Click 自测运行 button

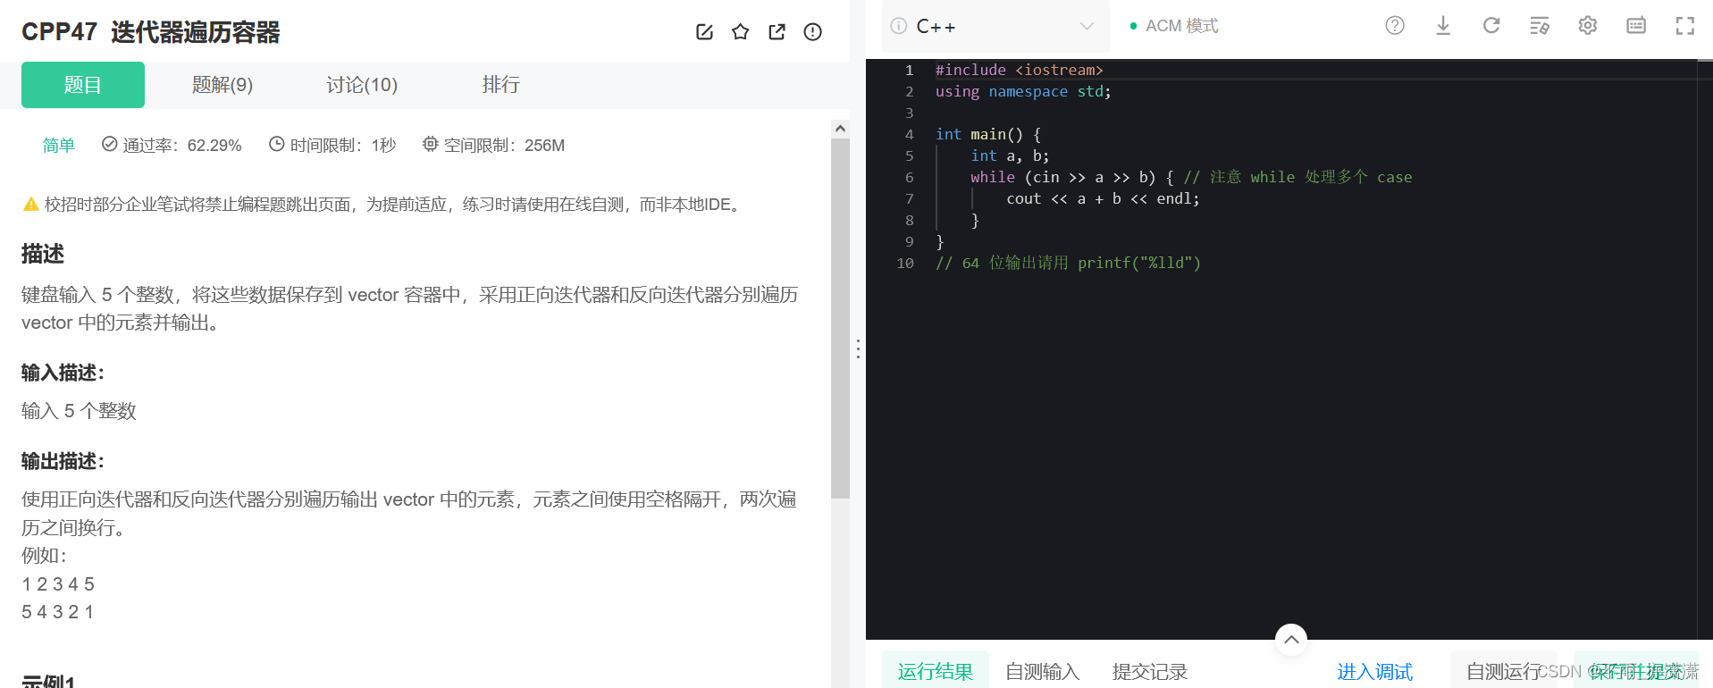click(x=1504, y=671)
